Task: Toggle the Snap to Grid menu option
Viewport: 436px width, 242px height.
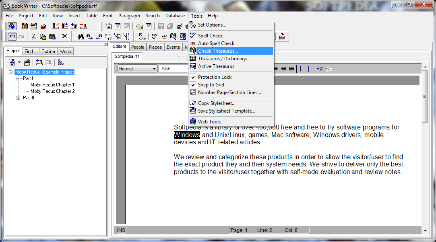Action: point(231,85)
